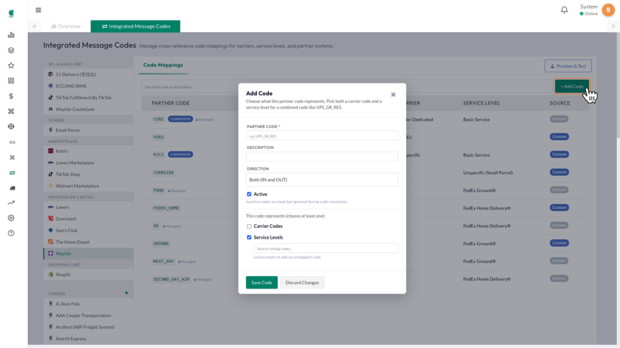Select TikTok Shop
This screenshot has width=620, height=348.
[88, 174]
